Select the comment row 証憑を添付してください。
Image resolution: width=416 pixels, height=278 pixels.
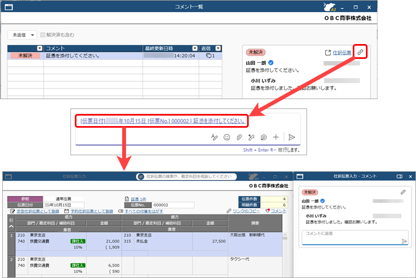point(114,56)
